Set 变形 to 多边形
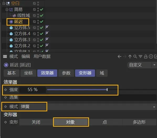This screenshot has height=138, width=157. [139, 122]
